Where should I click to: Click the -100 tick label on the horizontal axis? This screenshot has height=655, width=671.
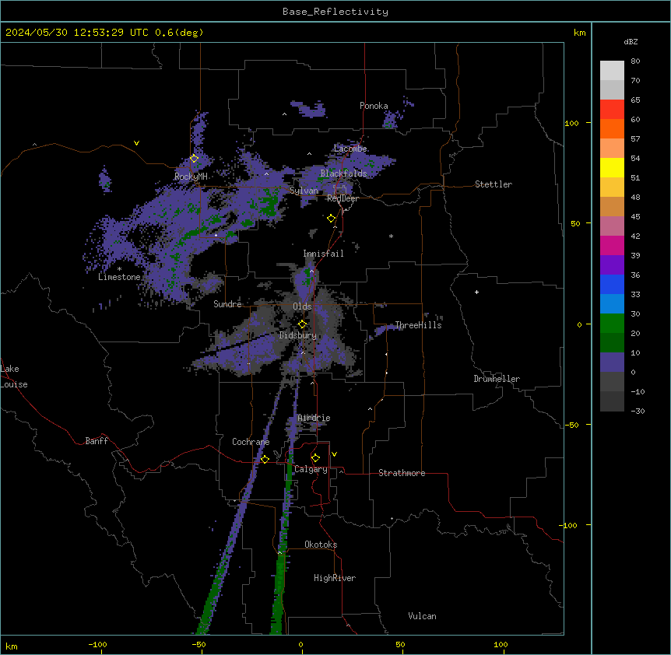click(x=97, y=644)
